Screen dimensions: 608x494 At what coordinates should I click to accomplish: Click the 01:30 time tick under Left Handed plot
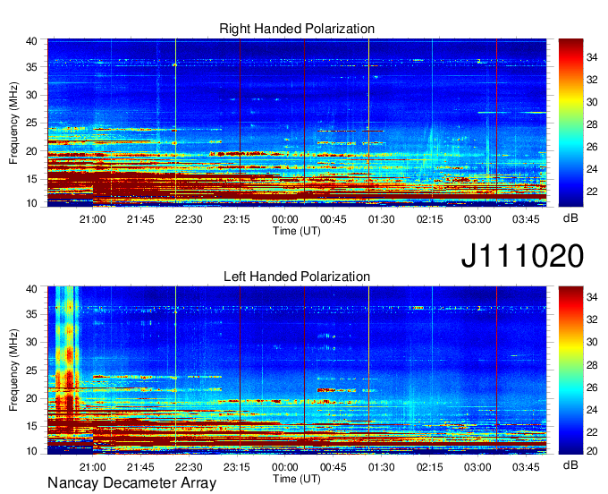coord(382,467)
